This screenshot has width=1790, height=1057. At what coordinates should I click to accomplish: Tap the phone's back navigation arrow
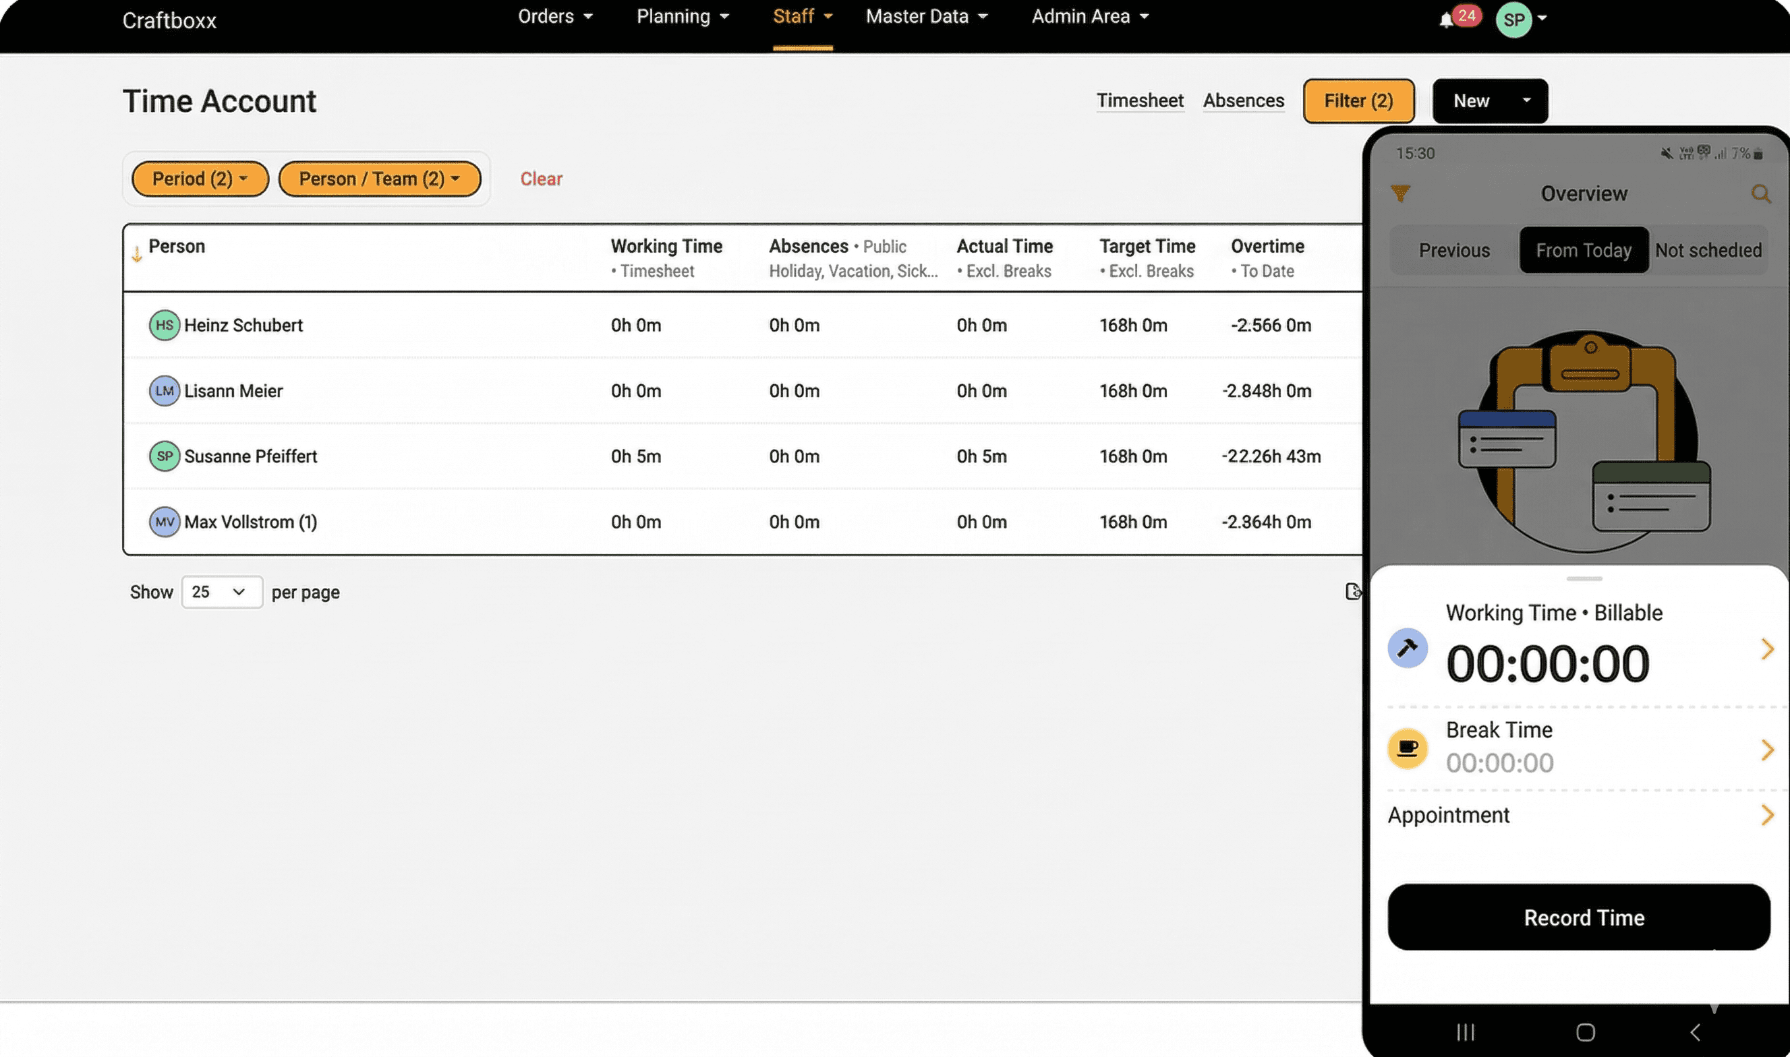point(1696,1033)
